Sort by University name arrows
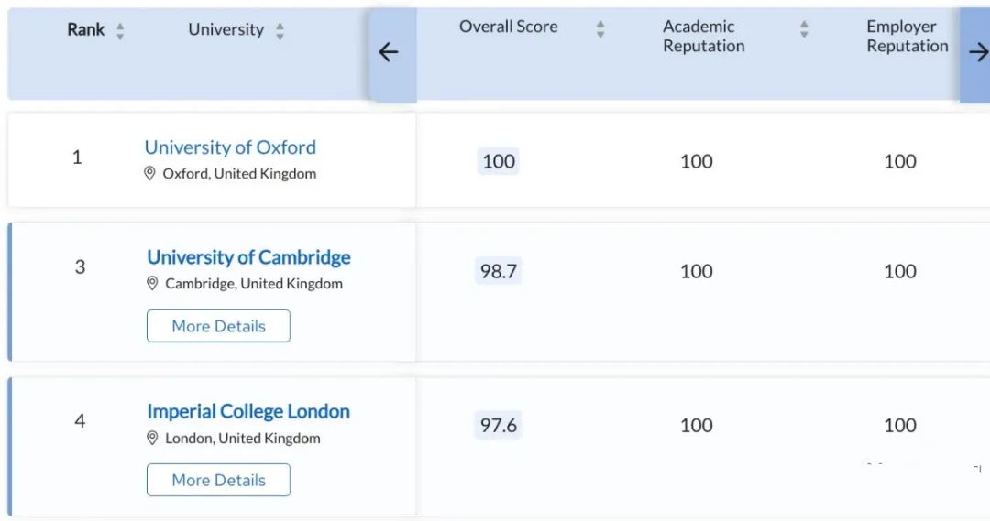Image resolution: width=990 pixels, height=521 pixels. point(280,31)
